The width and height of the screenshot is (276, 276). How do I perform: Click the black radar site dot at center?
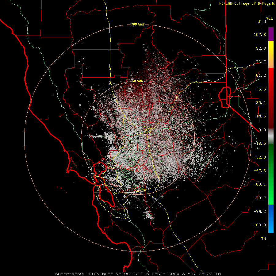coord(138,138)
